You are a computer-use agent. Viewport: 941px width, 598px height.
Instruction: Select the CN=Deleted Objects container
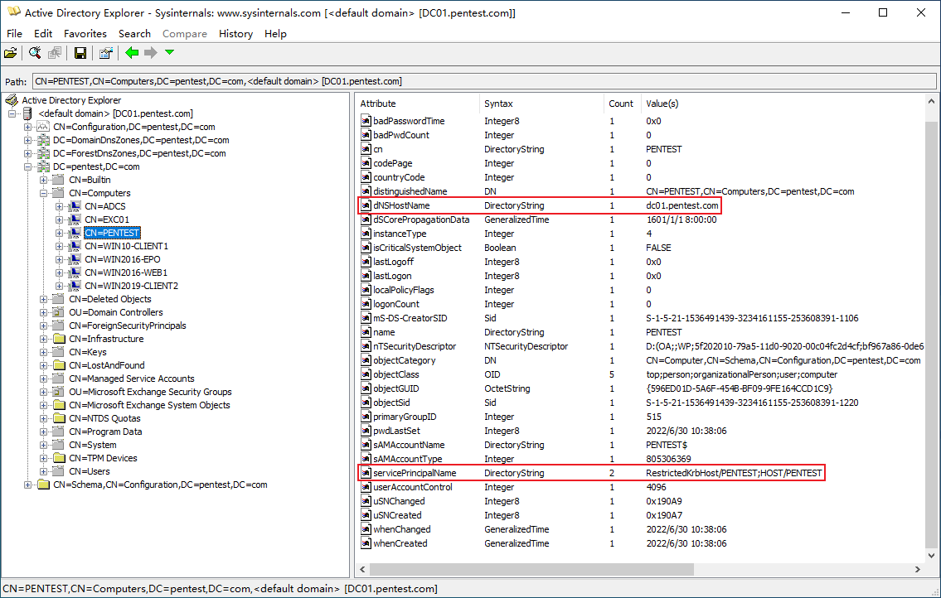pyautogui.click(x=109, y=299)
